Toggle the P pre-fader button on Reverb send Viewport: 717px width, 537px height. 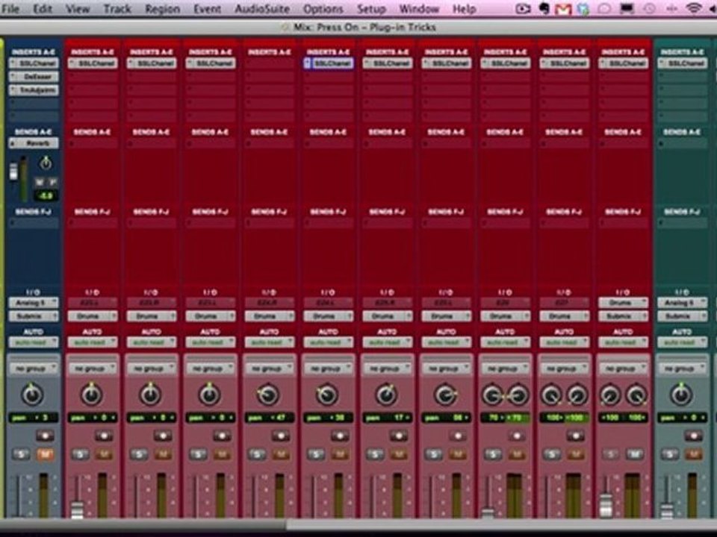point(52,182)
